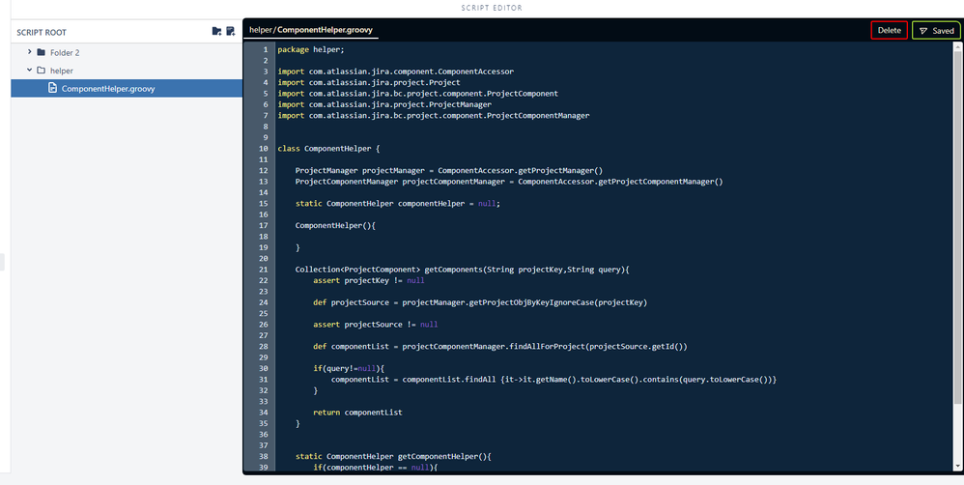Switch to the helper/ComponentHelper.groovy editor tab
The width and height of the screenshot is (964, 485).
tap(310, 30)
